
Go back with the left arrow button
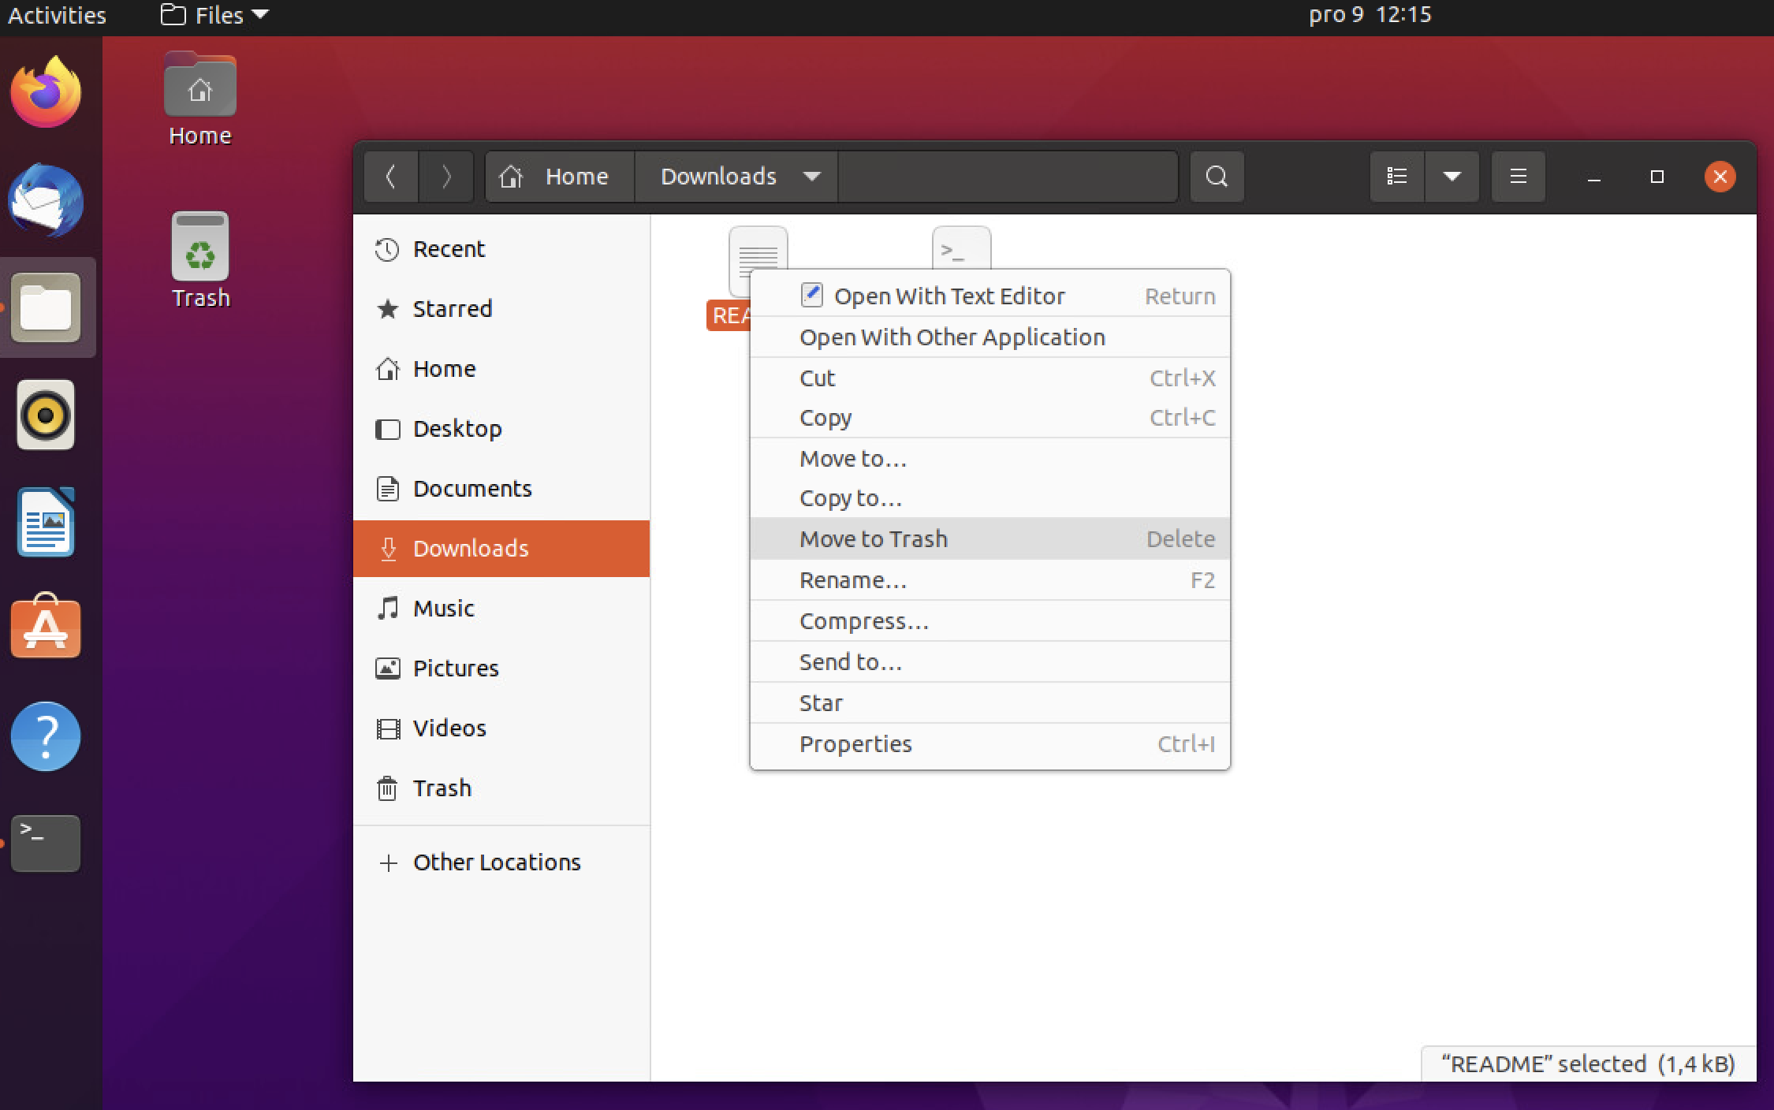tap(391, 177)
